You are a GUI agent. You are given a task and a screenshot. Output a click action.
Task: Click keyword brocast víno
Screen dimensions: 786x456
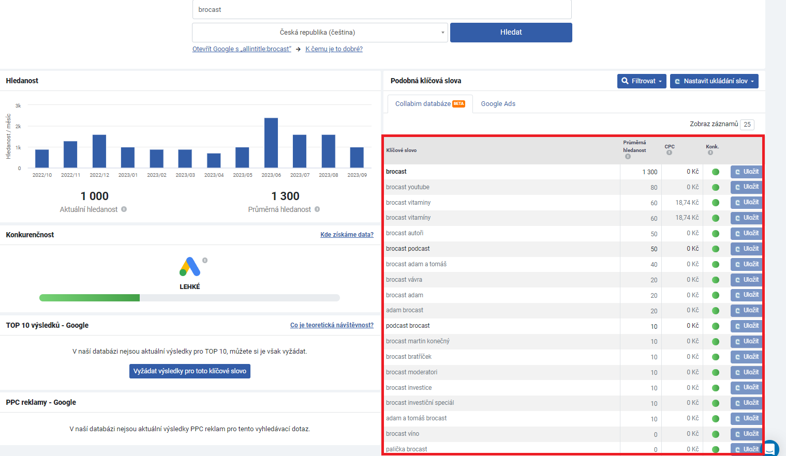click(403, 434)
